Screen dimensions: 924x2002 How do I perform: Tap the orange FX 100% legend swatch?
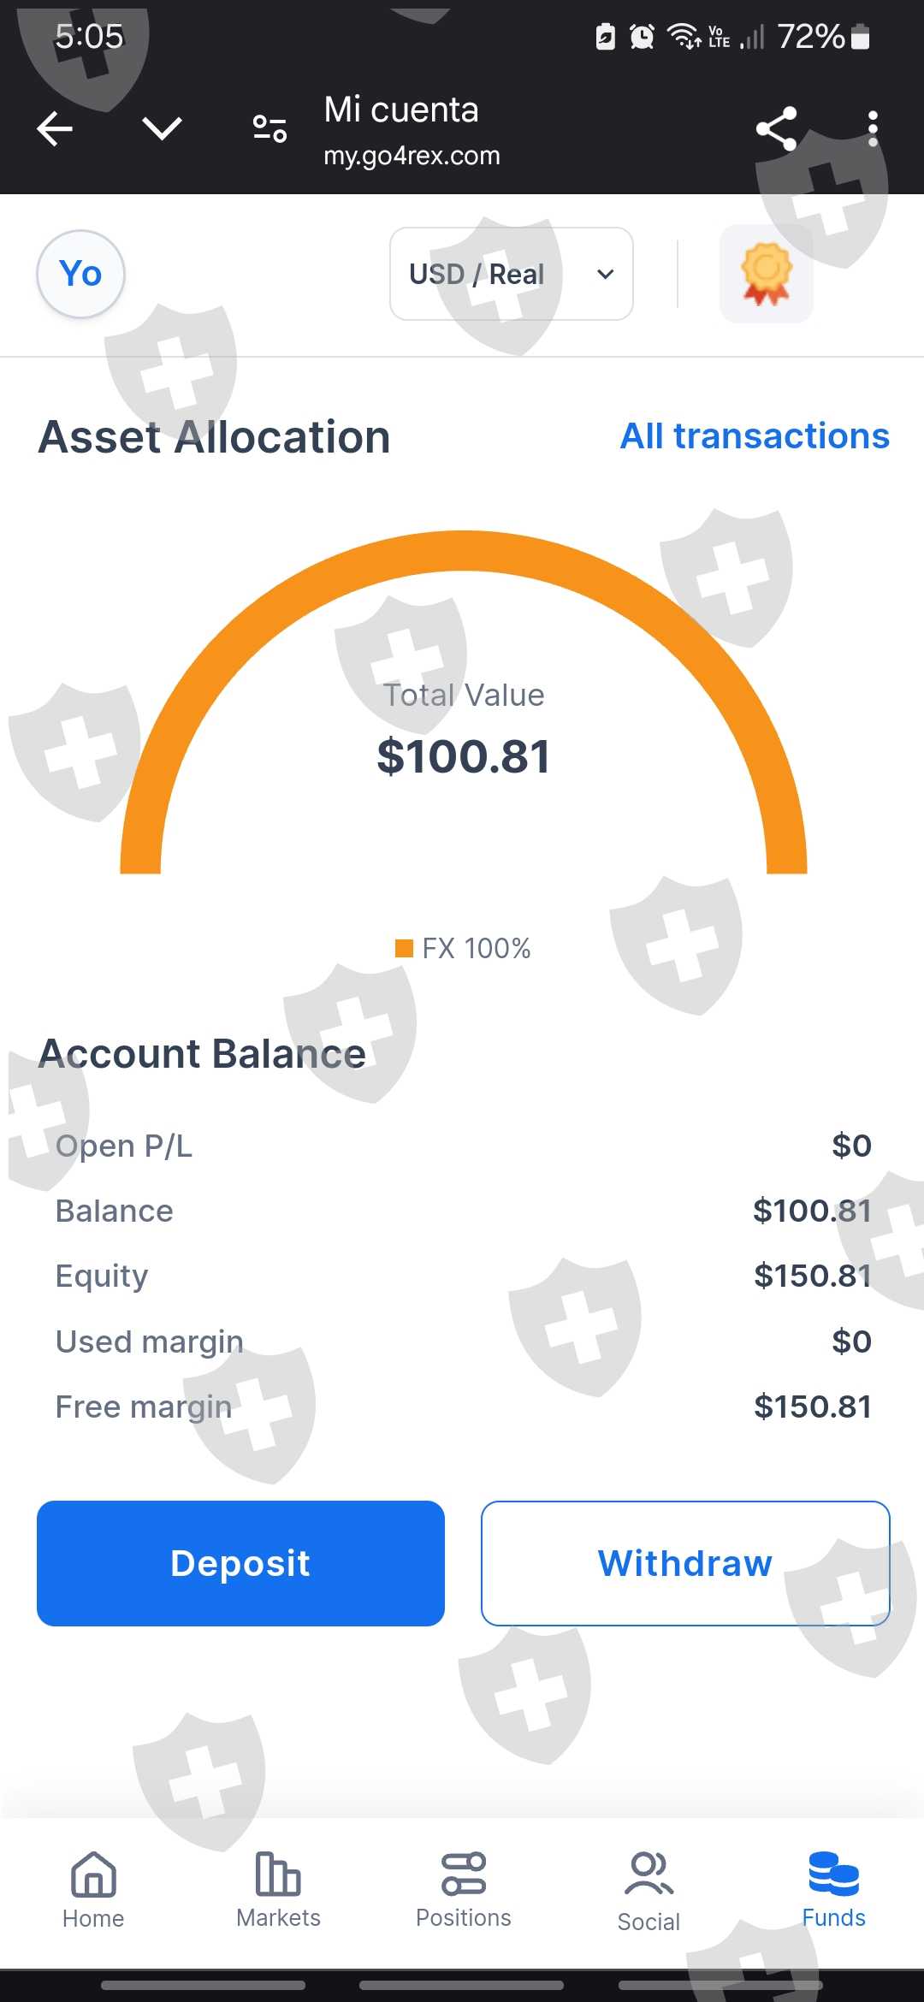coord(404,948)
